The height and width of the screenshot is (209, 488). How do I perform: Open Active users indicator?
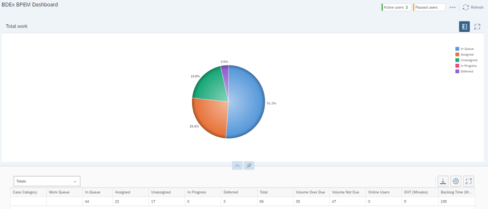click(x=396, y=7)
